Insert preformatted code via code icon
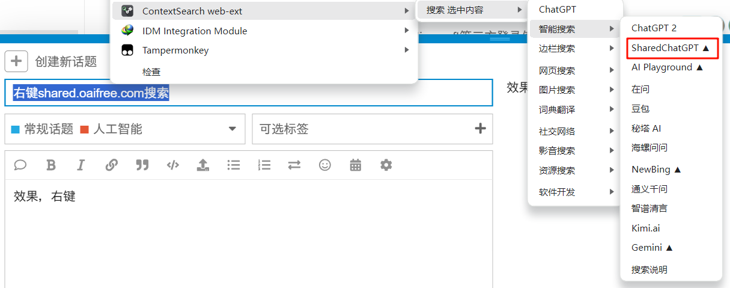730x288 pixels. click(x=173, y=165)
